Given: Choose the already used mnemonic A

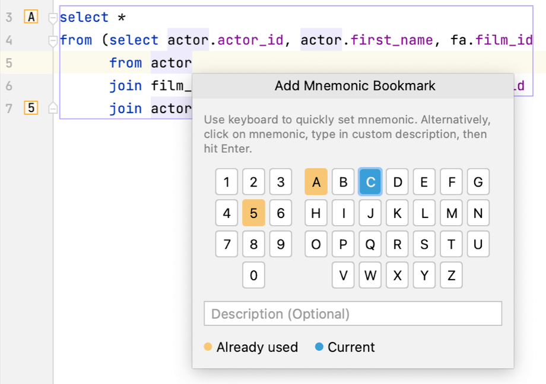Looking at the screenshot, I should tap(316, 182).
